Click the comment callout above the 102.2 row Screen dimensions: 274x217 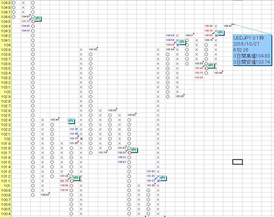click(71, 121)
